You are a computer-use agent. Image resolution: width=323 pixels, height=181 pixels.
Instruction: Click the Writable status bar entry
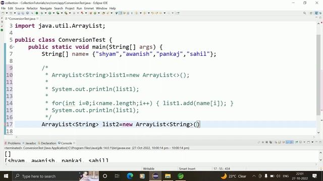(148, 168)
